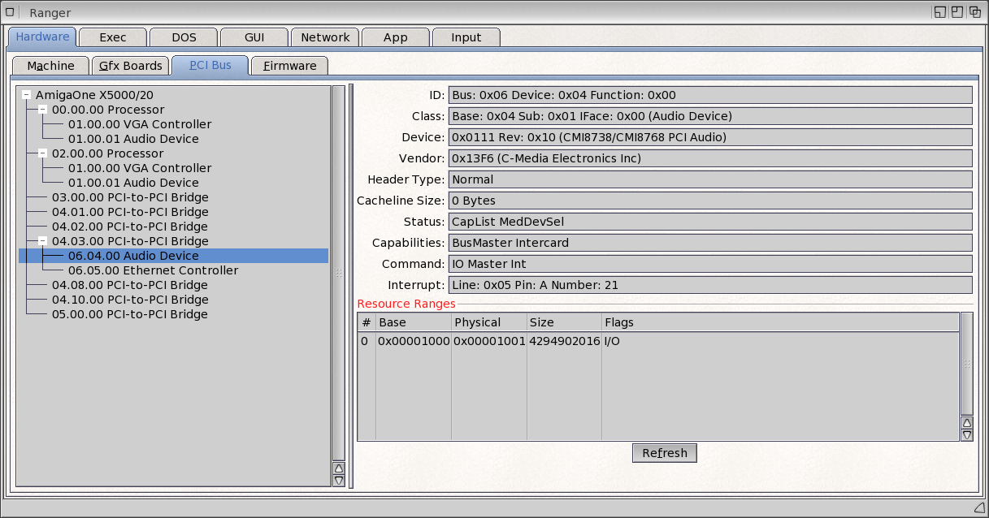
Task: Click Resource Ranges list scroll up arrow
Action: point(966,422)
